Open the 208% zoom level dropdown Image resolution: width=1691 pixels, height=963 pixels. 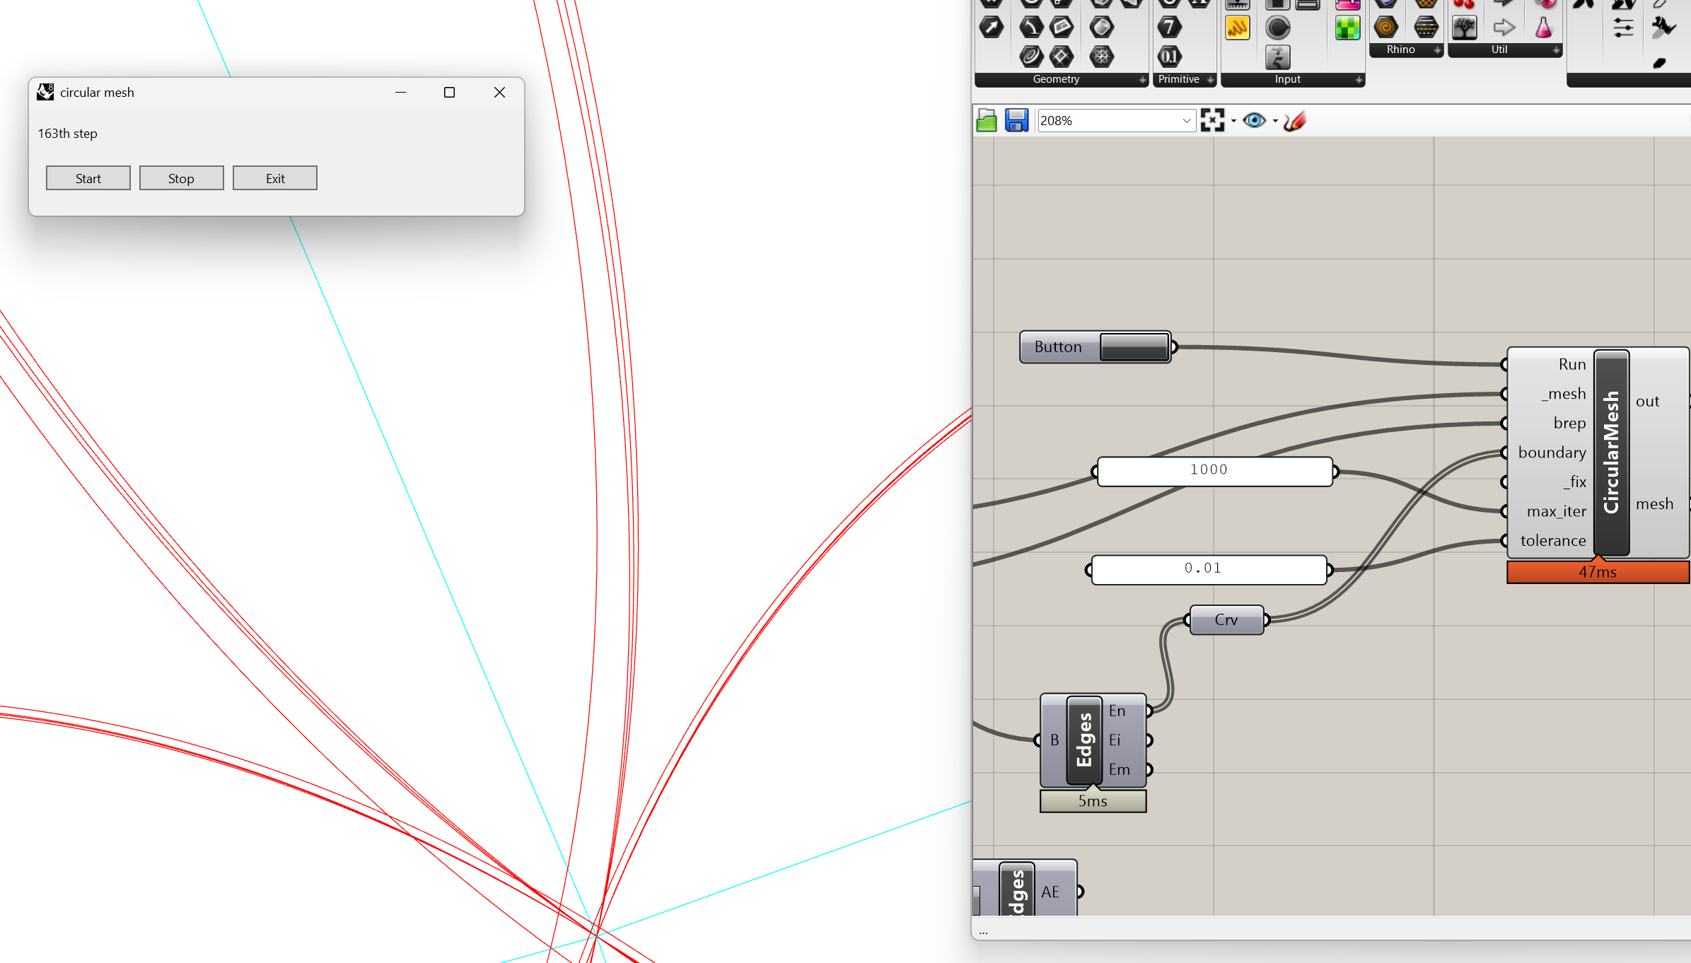(1186, 121)
